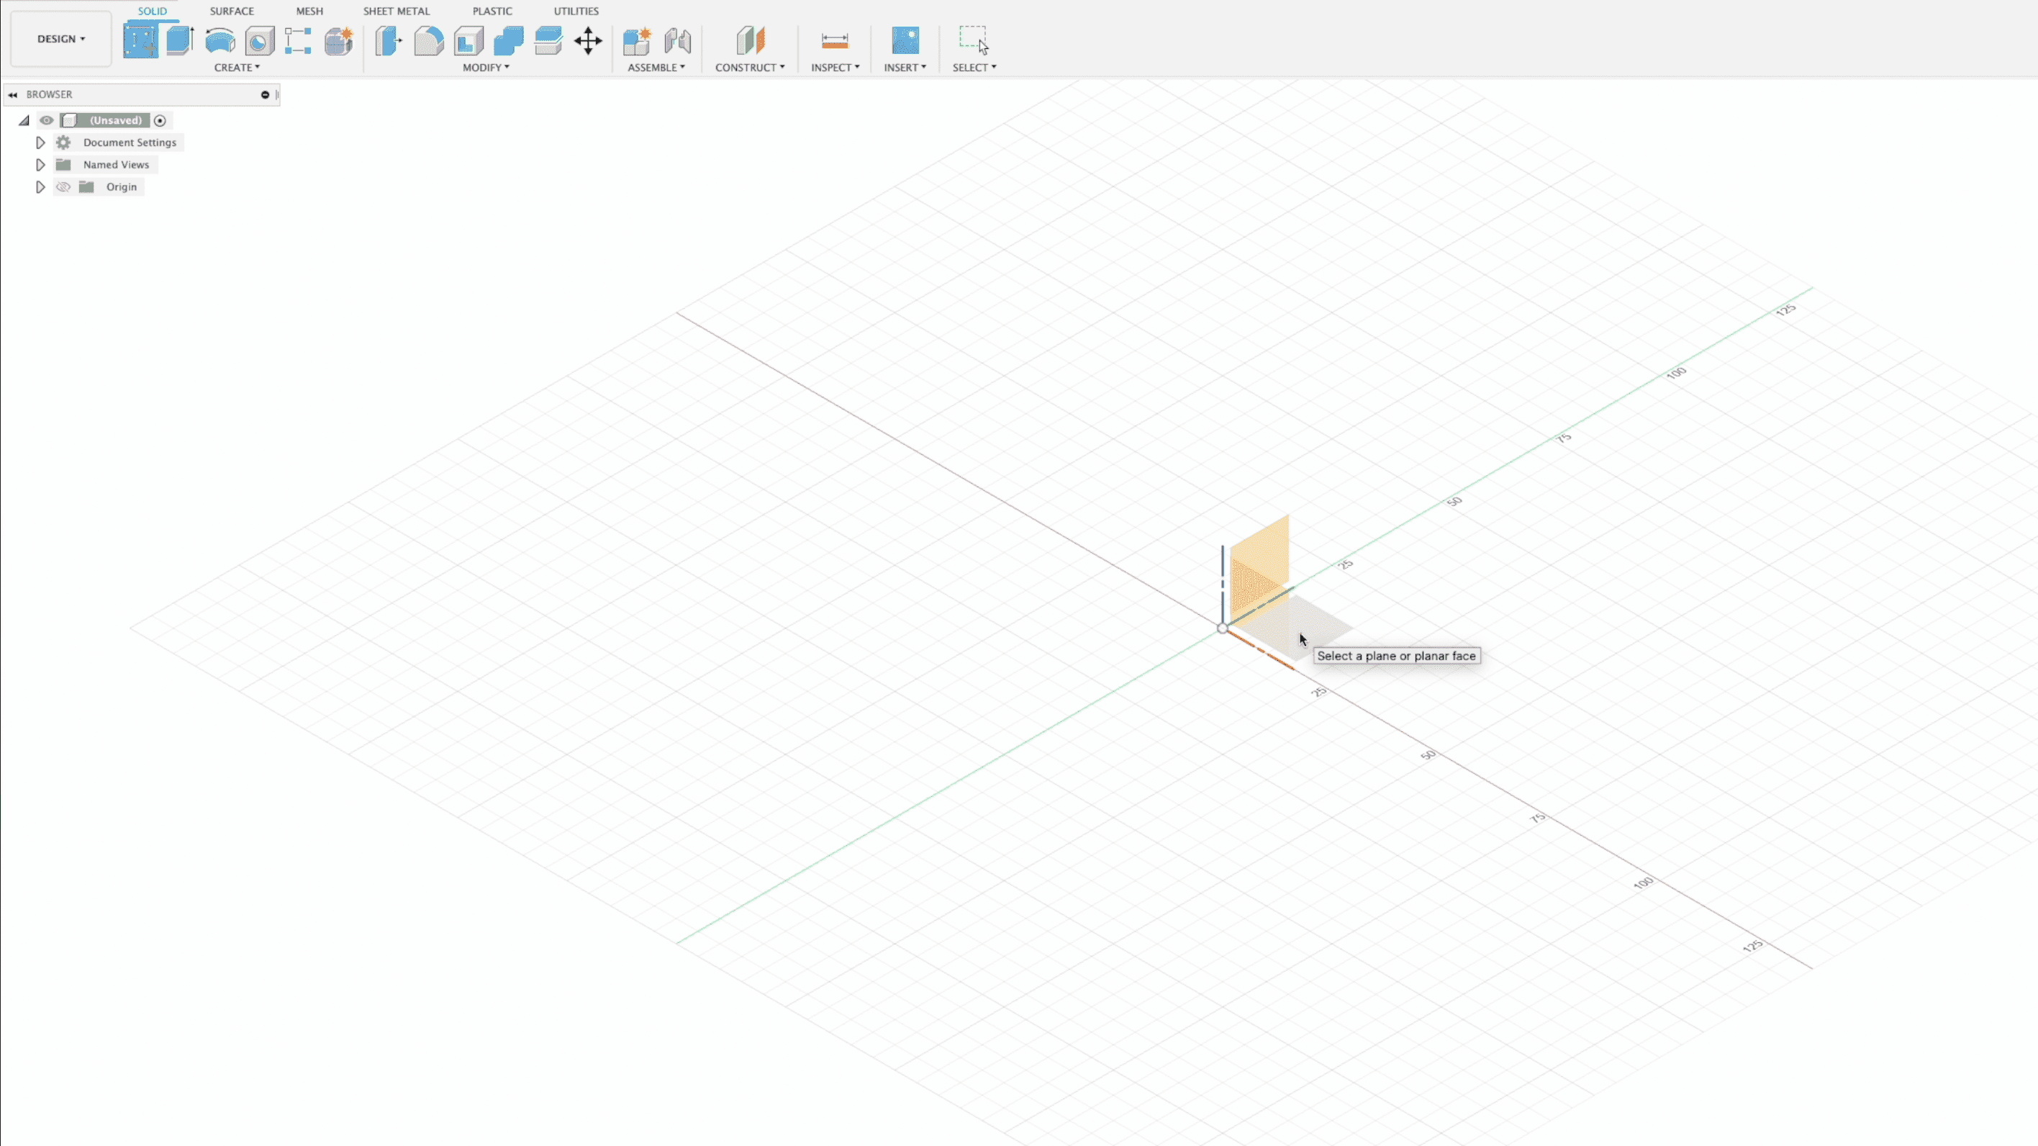
Task: Choose the Hole tool icon
Action: point(260,40)
